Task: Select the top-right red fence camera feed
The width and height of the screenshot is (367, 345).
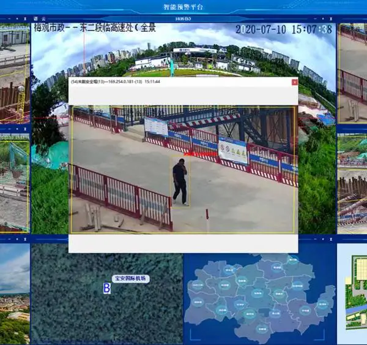Action: [352, 73]
